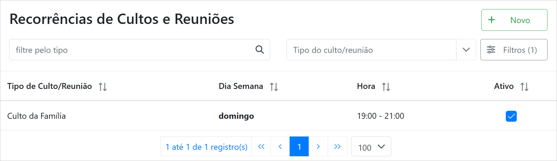Sort by Tipo de Culto/Reunião arrows
The image size is (557, 161).
[x=103, y=87]
